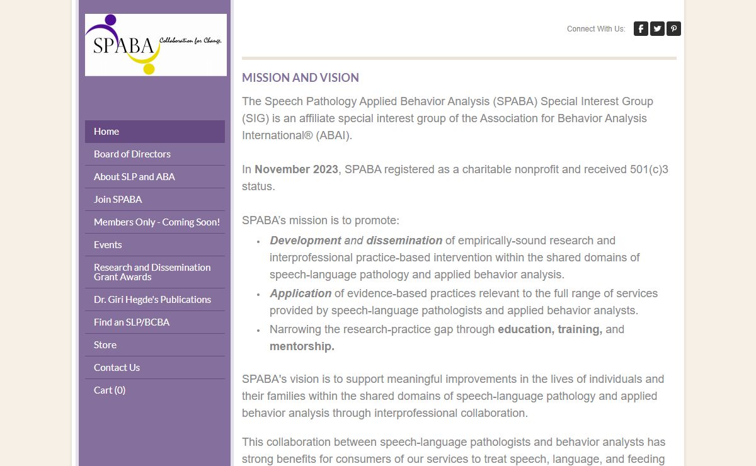The width and height of the screenshot is (756, 466).
Task: Click the bold 'mentorship.' word
Action: point(302,346)
